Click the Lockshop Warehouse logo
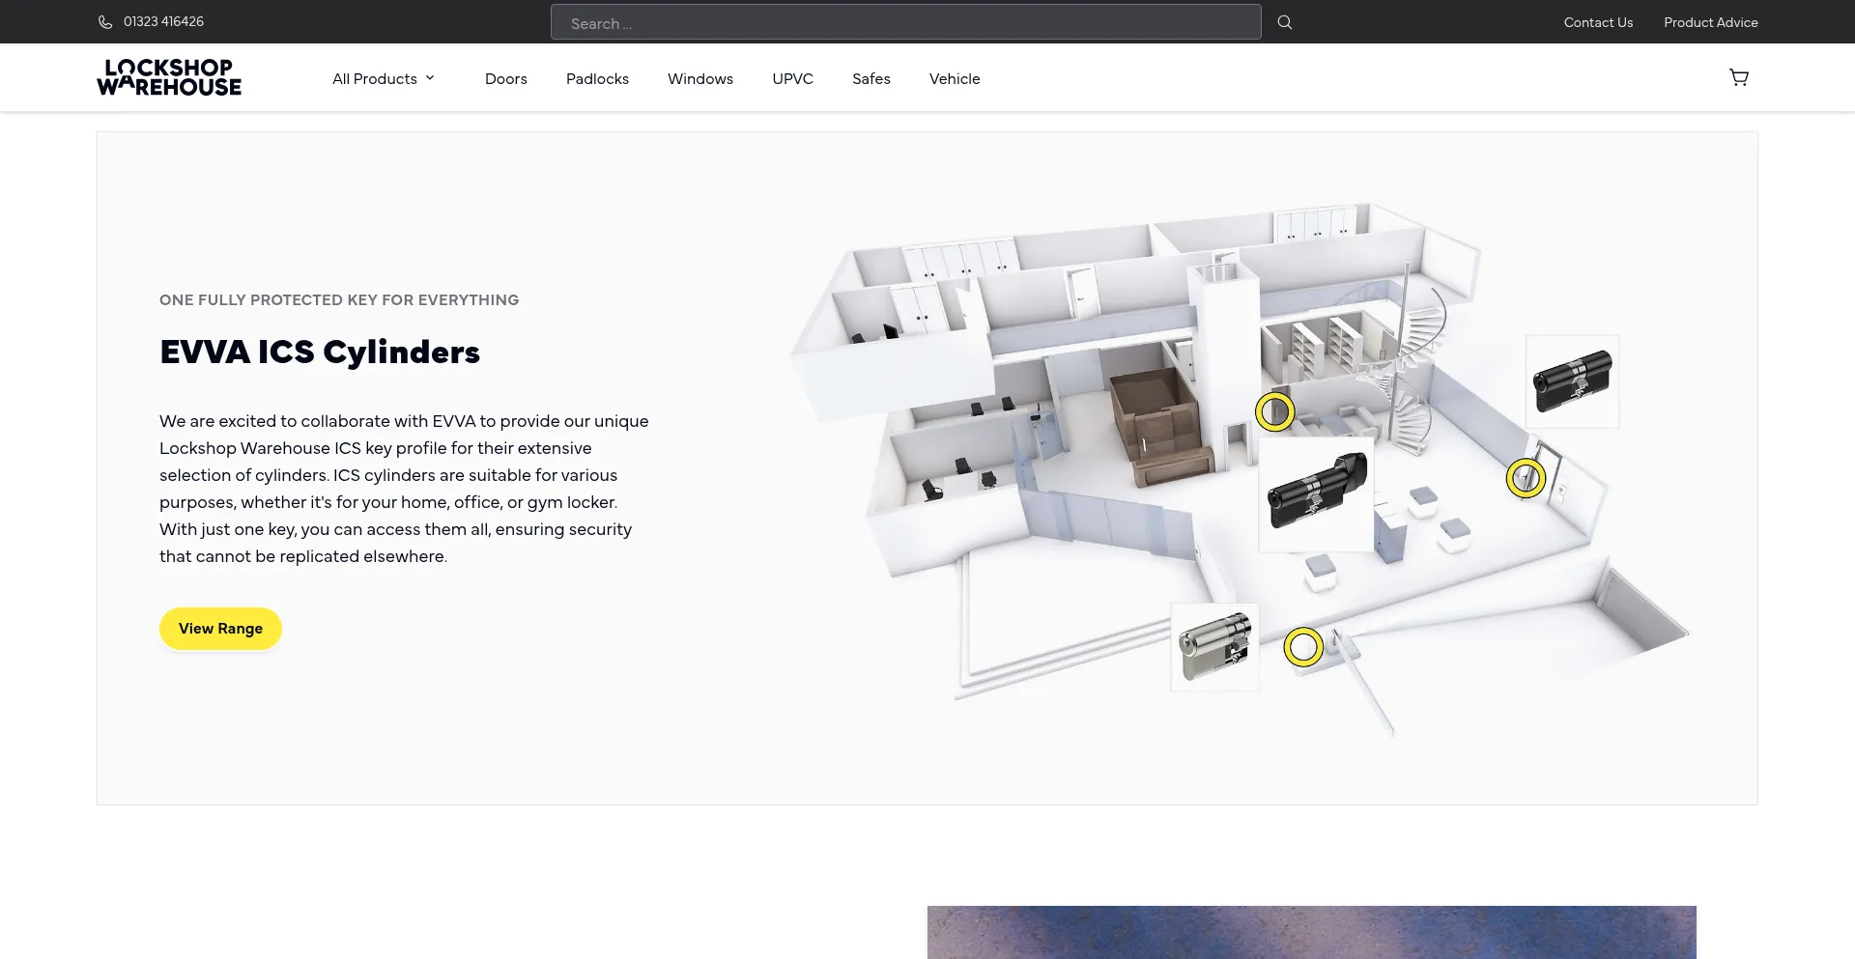This screenshot has width=1855, height=959. tap(169, 77)
